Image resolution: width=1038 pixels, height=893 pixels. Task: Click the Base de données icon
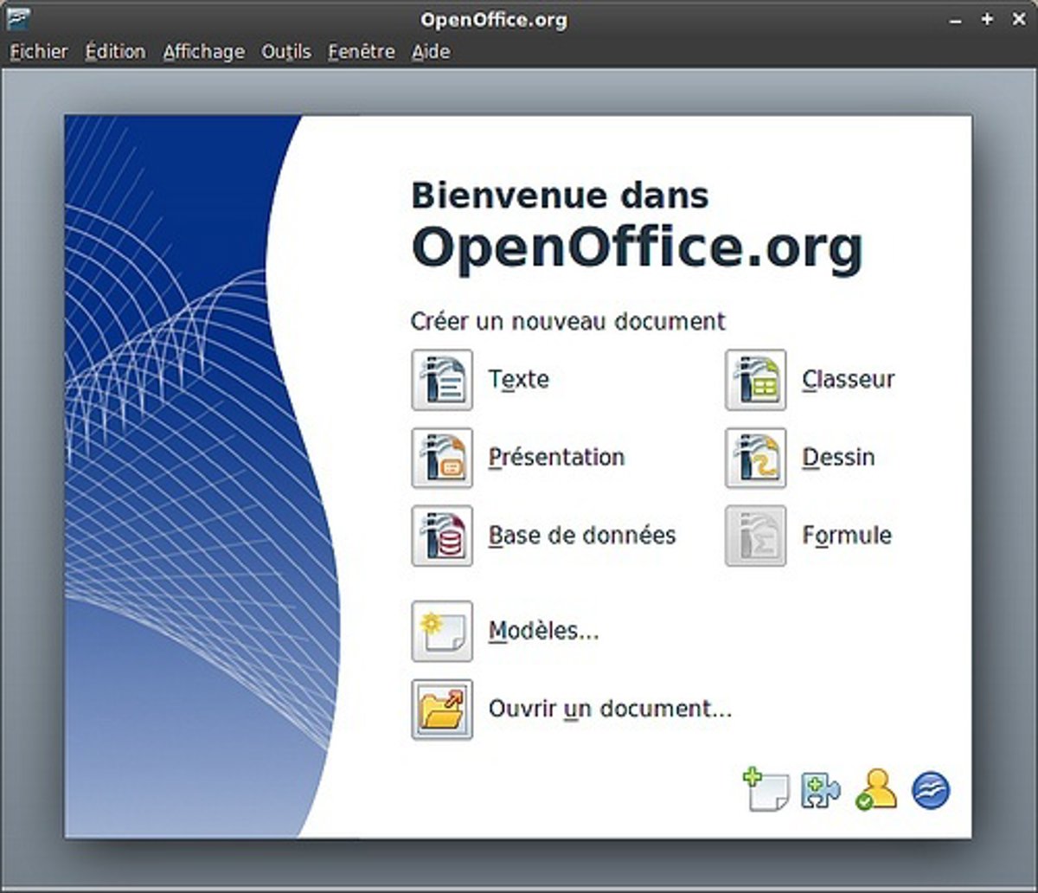click(x=442, y=536)
